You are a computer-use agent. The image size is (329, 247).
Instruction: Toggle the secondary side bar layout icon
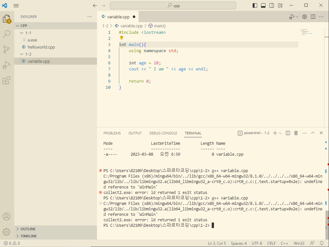(x=272, y=5)
